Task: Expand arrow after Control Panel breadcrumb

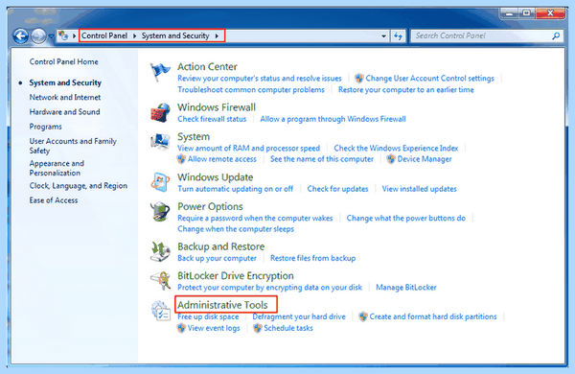Action: click(x=134, y=36)
